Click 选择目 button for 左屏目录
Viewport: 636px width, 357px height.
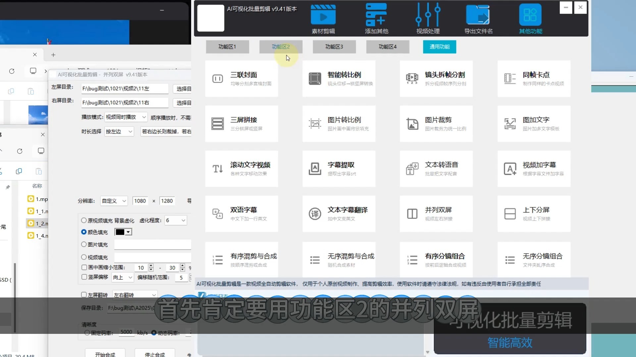pyautogui.click(x=182, y=89)
